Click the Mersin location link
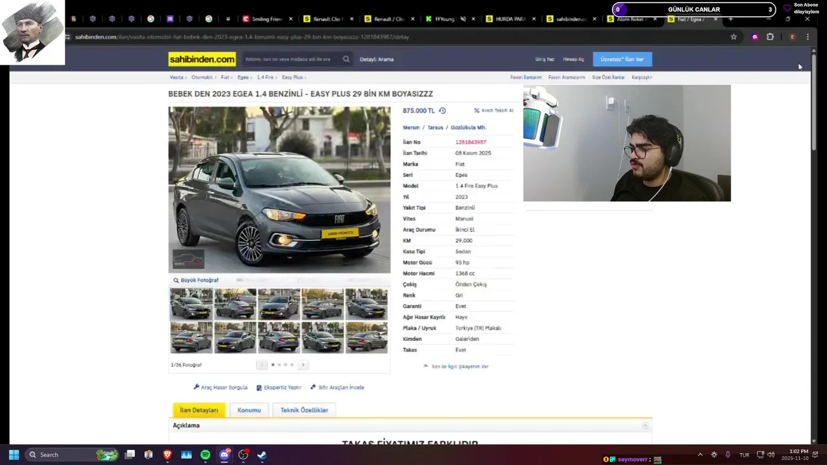827x465 pixels. [411, 128]
